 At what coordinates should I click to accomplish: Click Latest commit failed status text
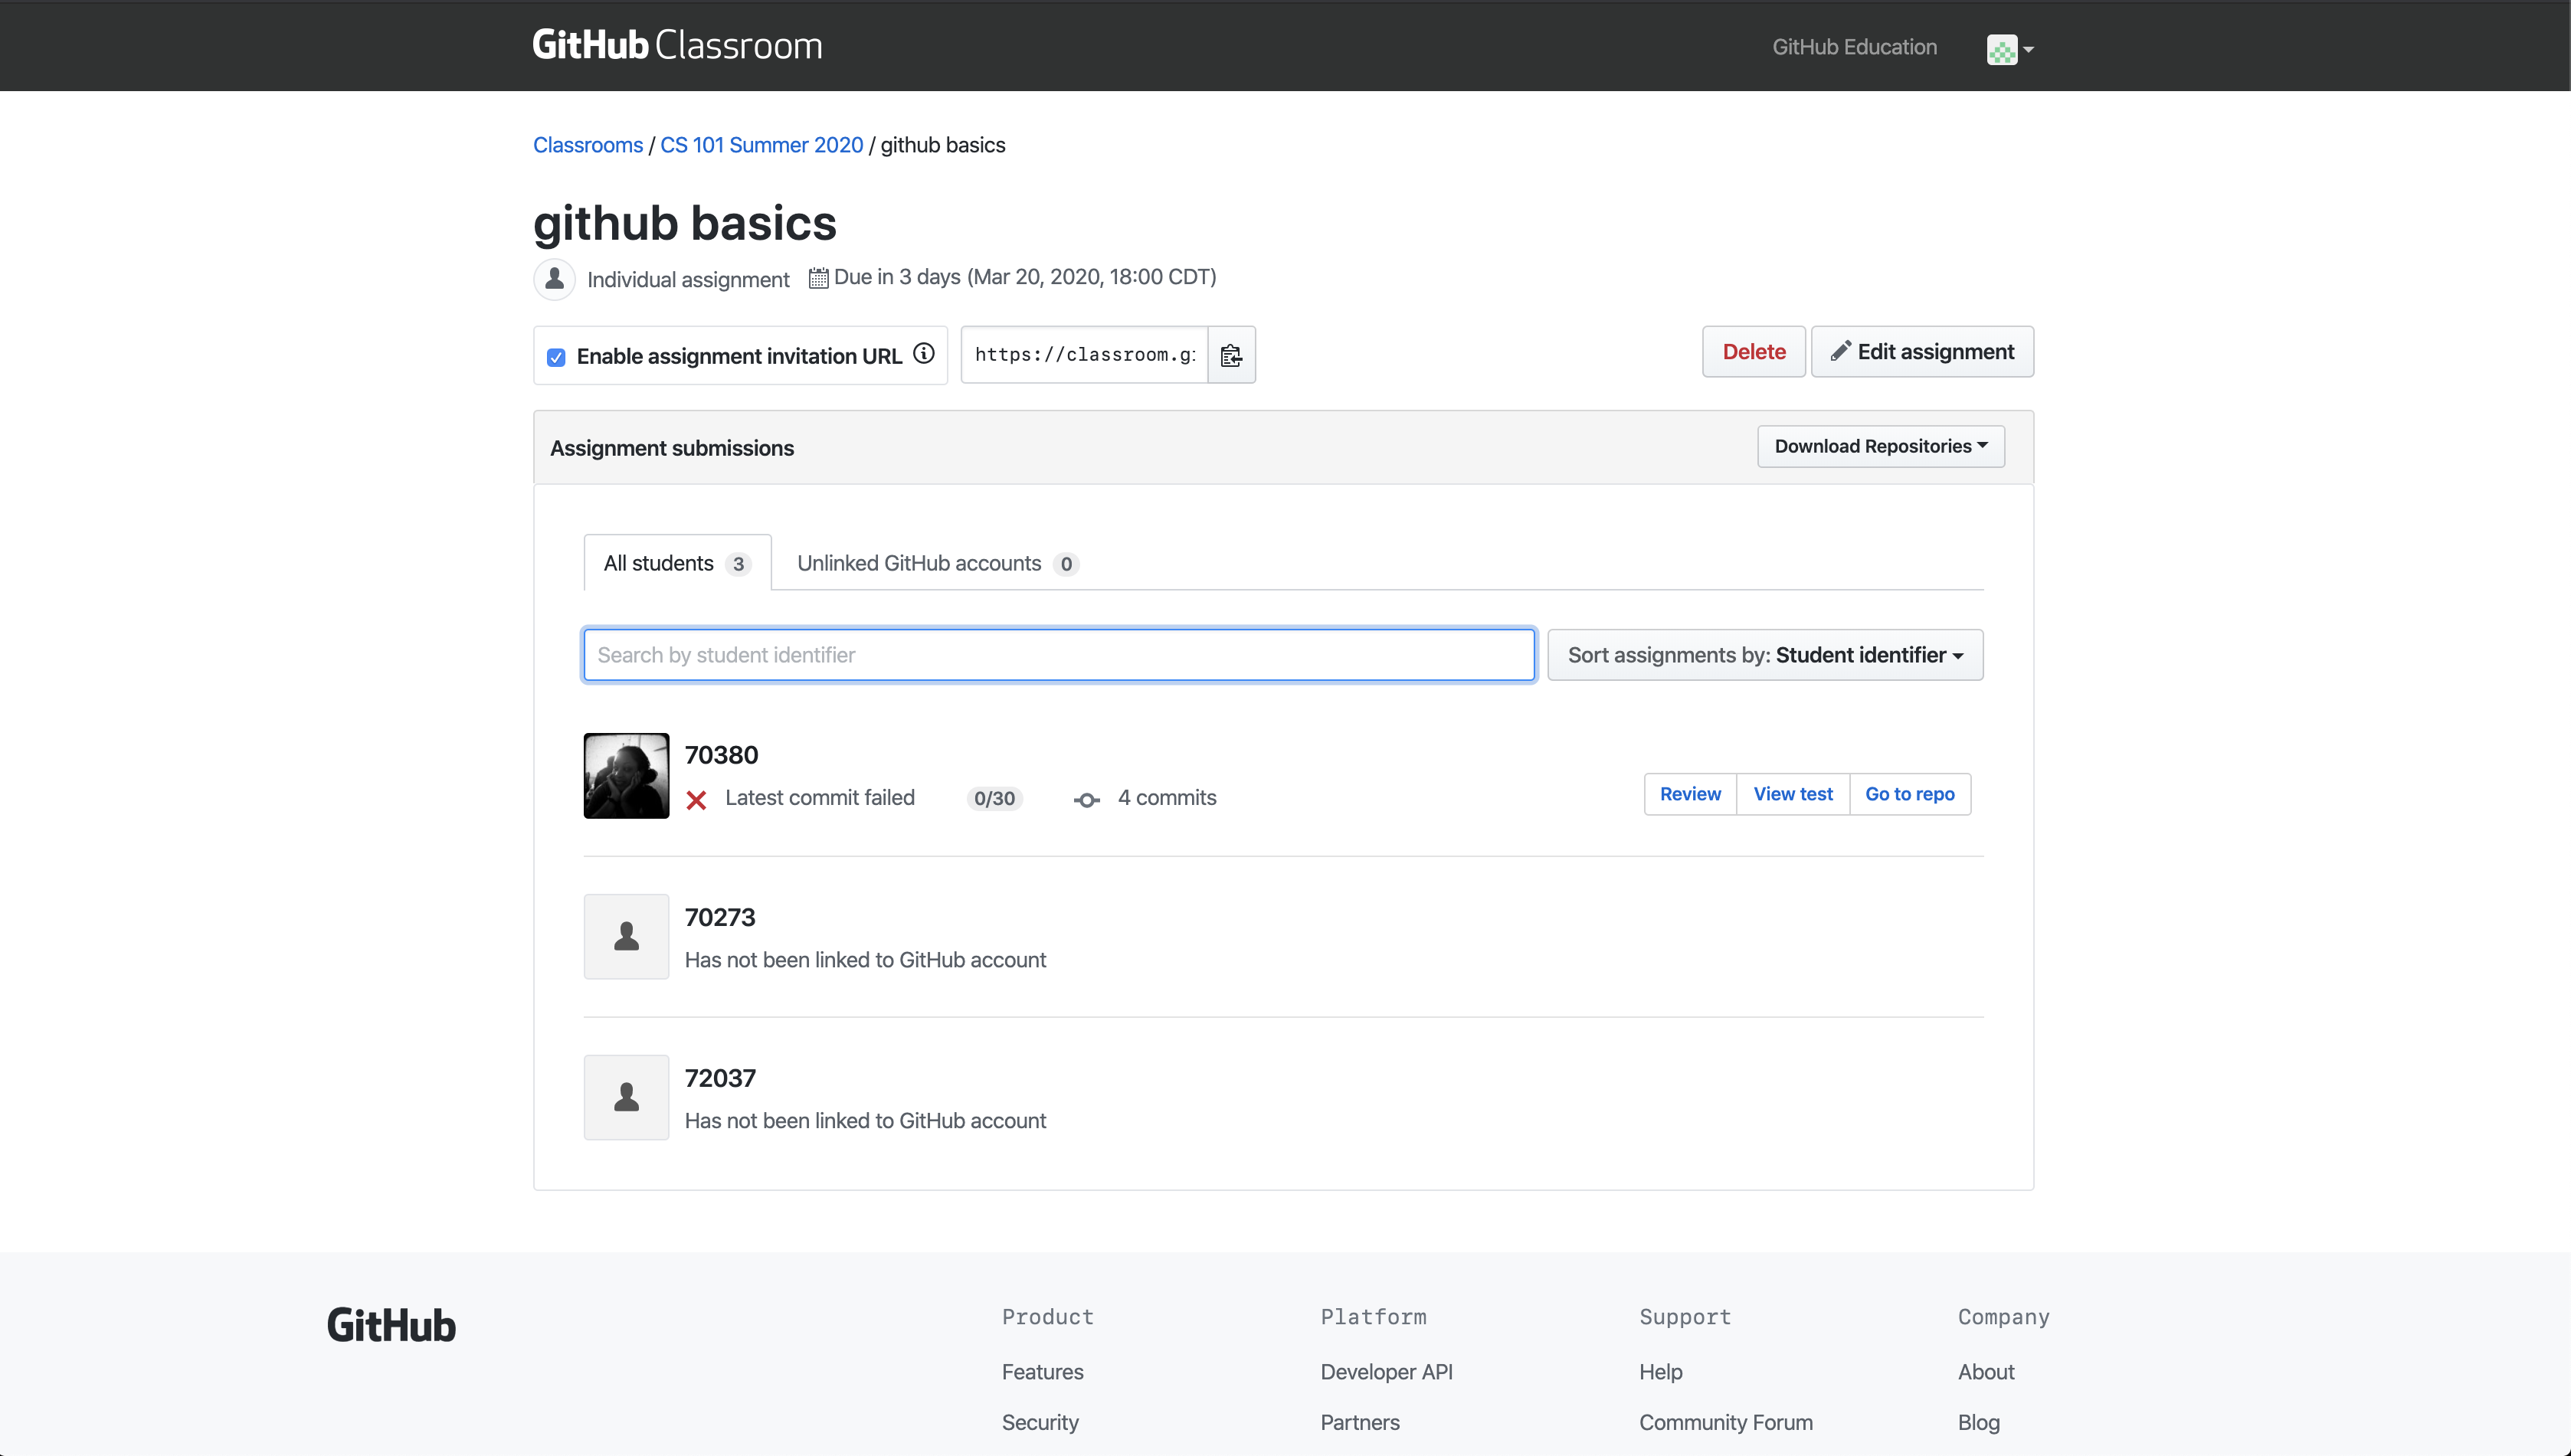click(820, 798)
